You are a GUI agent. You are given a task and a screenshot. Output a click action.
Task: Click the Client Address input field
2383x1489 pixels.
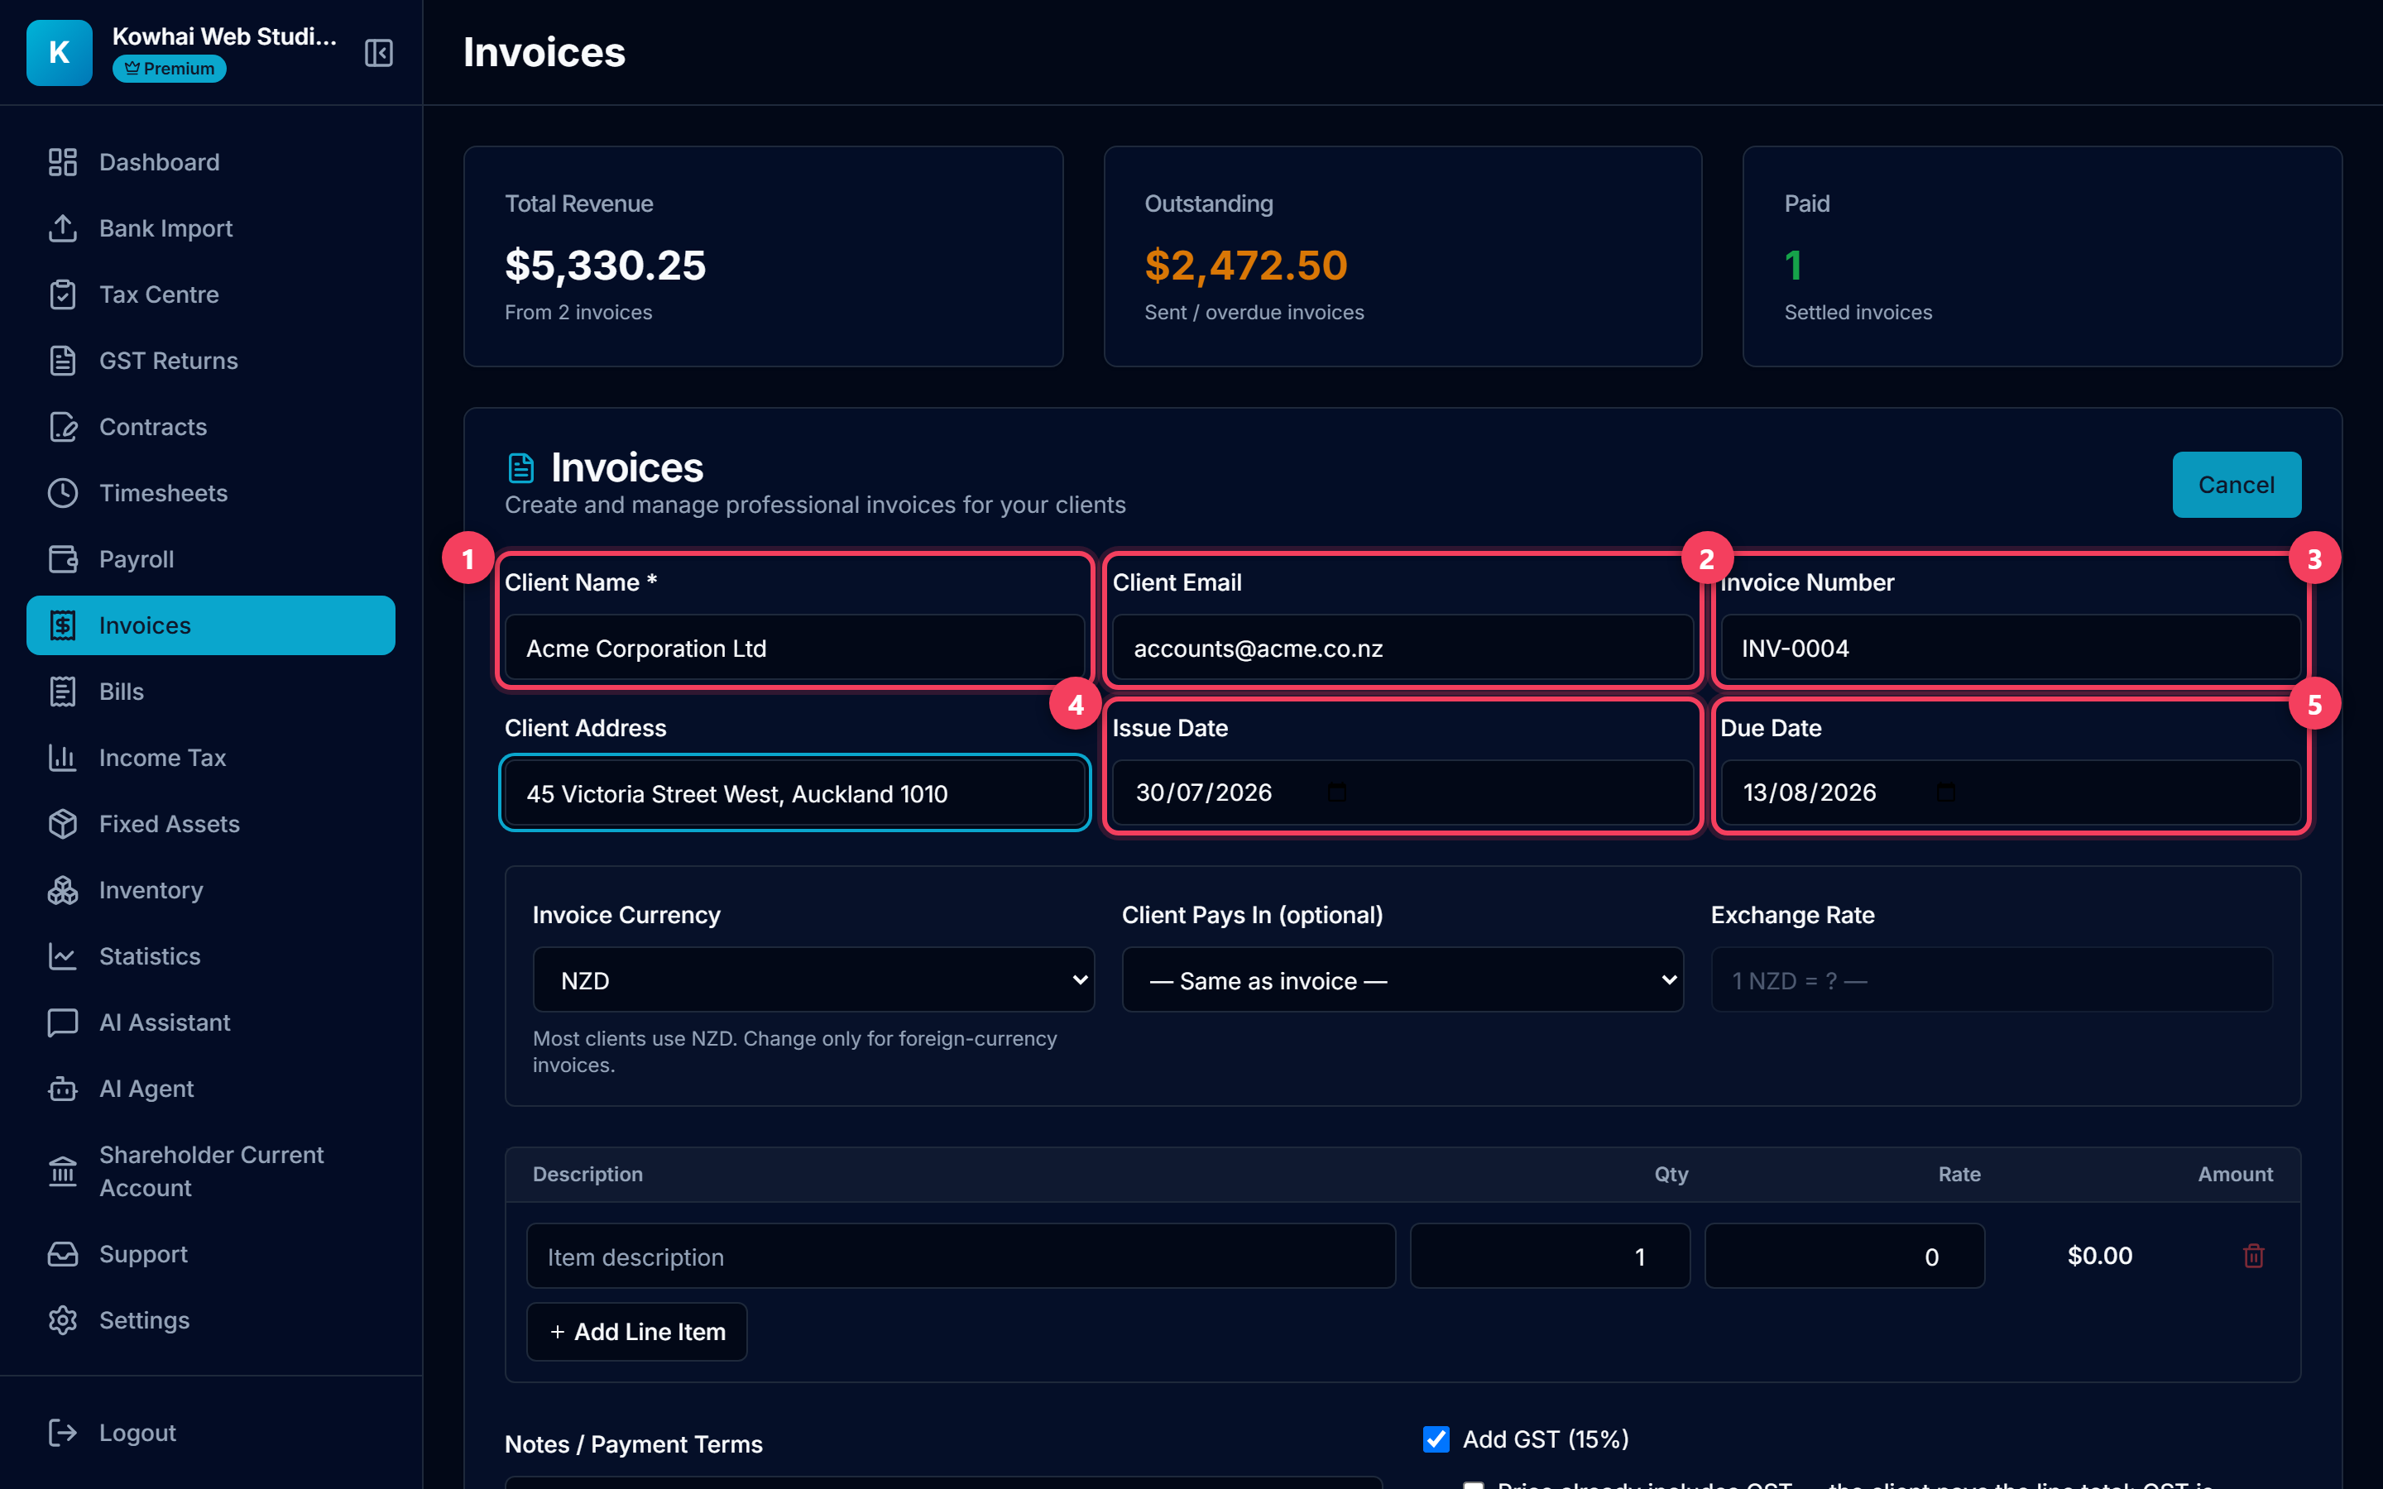[794, 792]
